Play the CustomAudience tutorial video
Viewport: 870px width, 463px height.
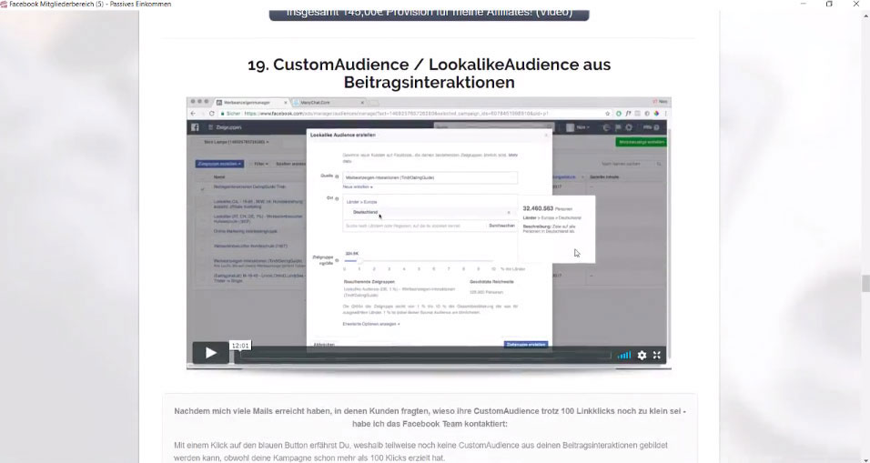(210, 353)
